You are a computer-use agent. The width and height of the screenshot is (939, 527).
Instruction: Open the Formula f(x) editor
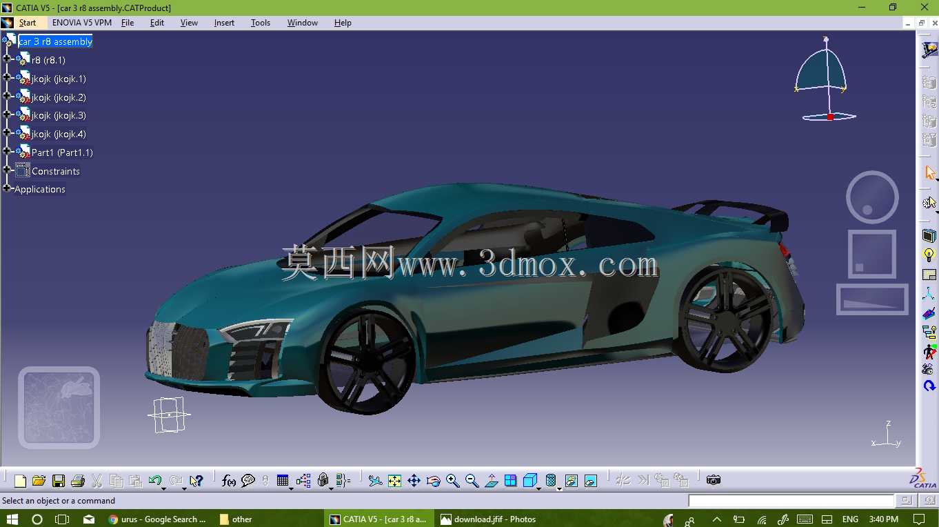pos(229,481)
